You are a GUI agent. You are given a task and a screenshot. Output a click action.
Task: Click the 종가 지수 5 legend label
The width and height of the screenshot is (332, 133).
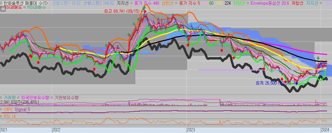click(x=189, y=3)
